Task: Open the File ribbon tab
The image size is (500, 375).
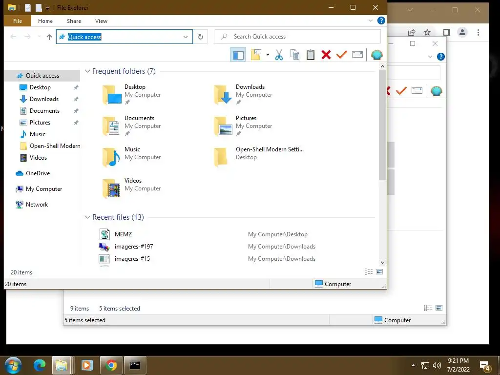Action: 18,21
